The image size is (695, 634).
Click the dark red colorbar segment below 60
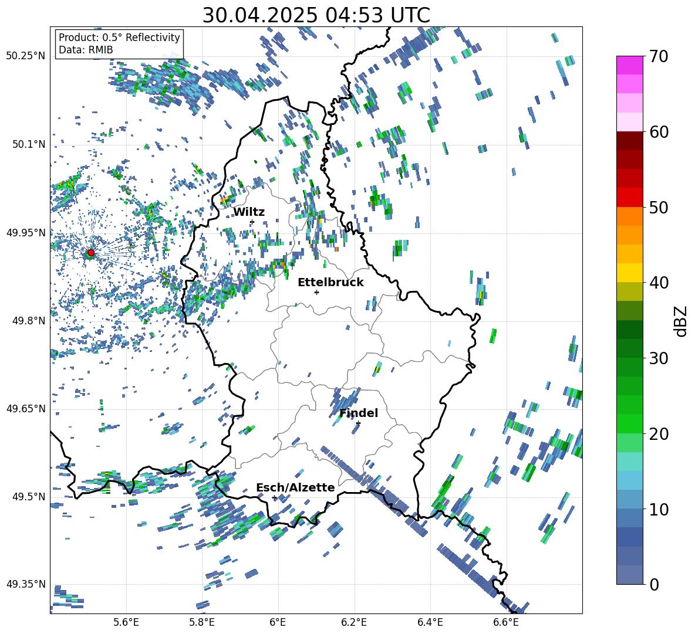pos(629,141)
